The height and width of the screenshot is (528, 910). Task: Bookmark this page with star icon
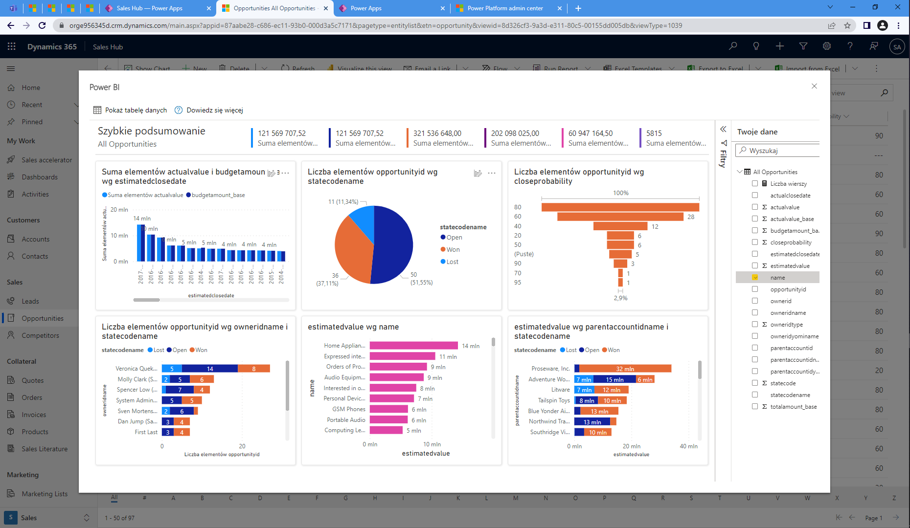[x=847, y=25]
